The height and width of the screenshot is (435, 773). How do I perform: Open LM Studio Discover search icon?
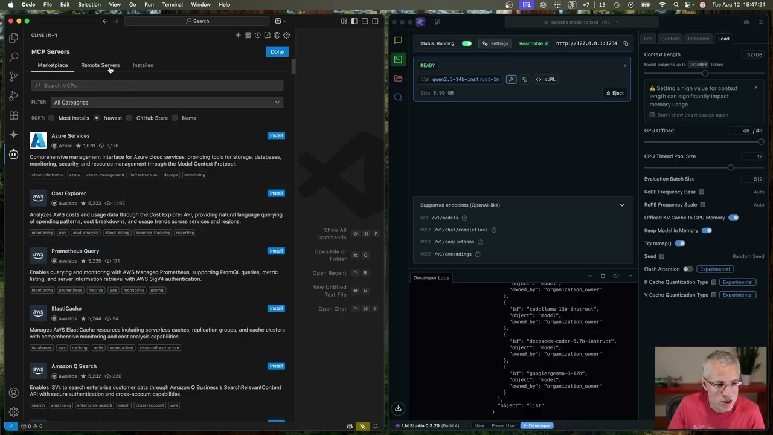398,97
